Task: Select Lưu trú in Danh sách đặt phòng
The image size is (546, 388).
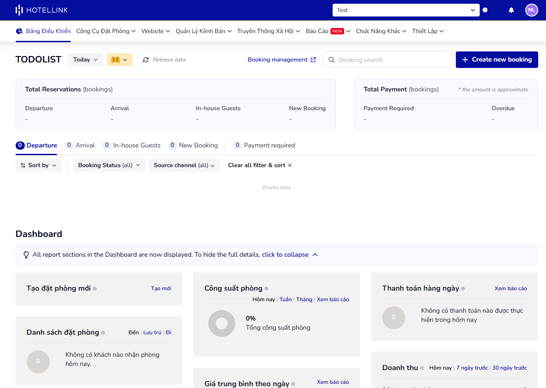Action: 152,333
